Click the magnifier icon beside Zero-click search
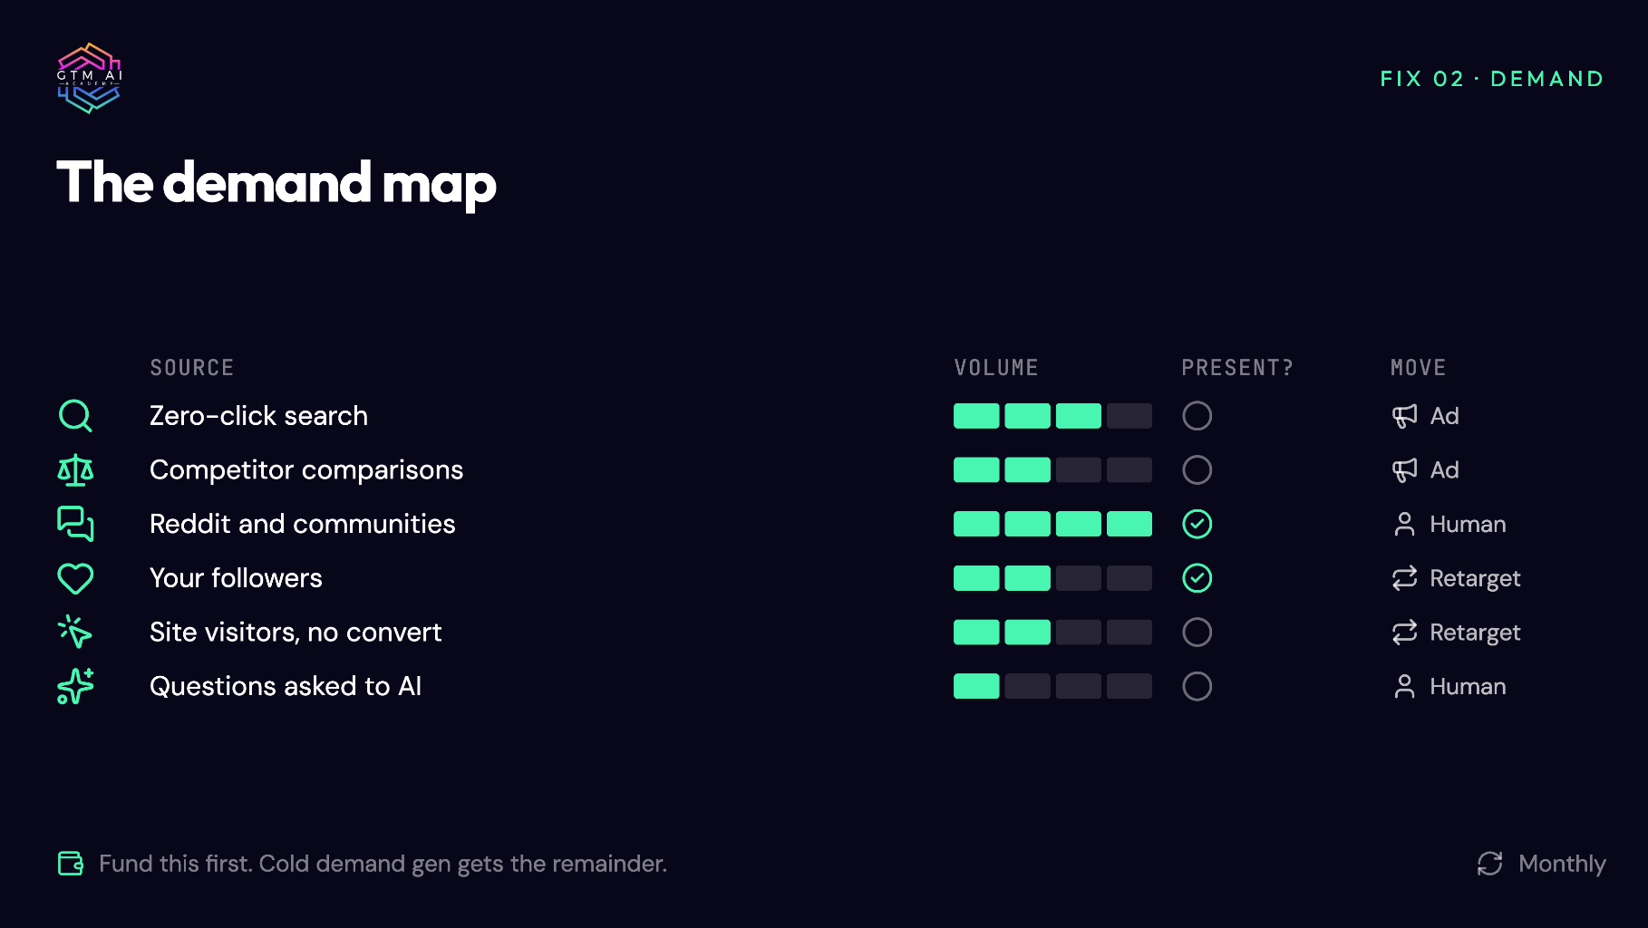Viewport: 1648px width, 928px height. (75, 416)
